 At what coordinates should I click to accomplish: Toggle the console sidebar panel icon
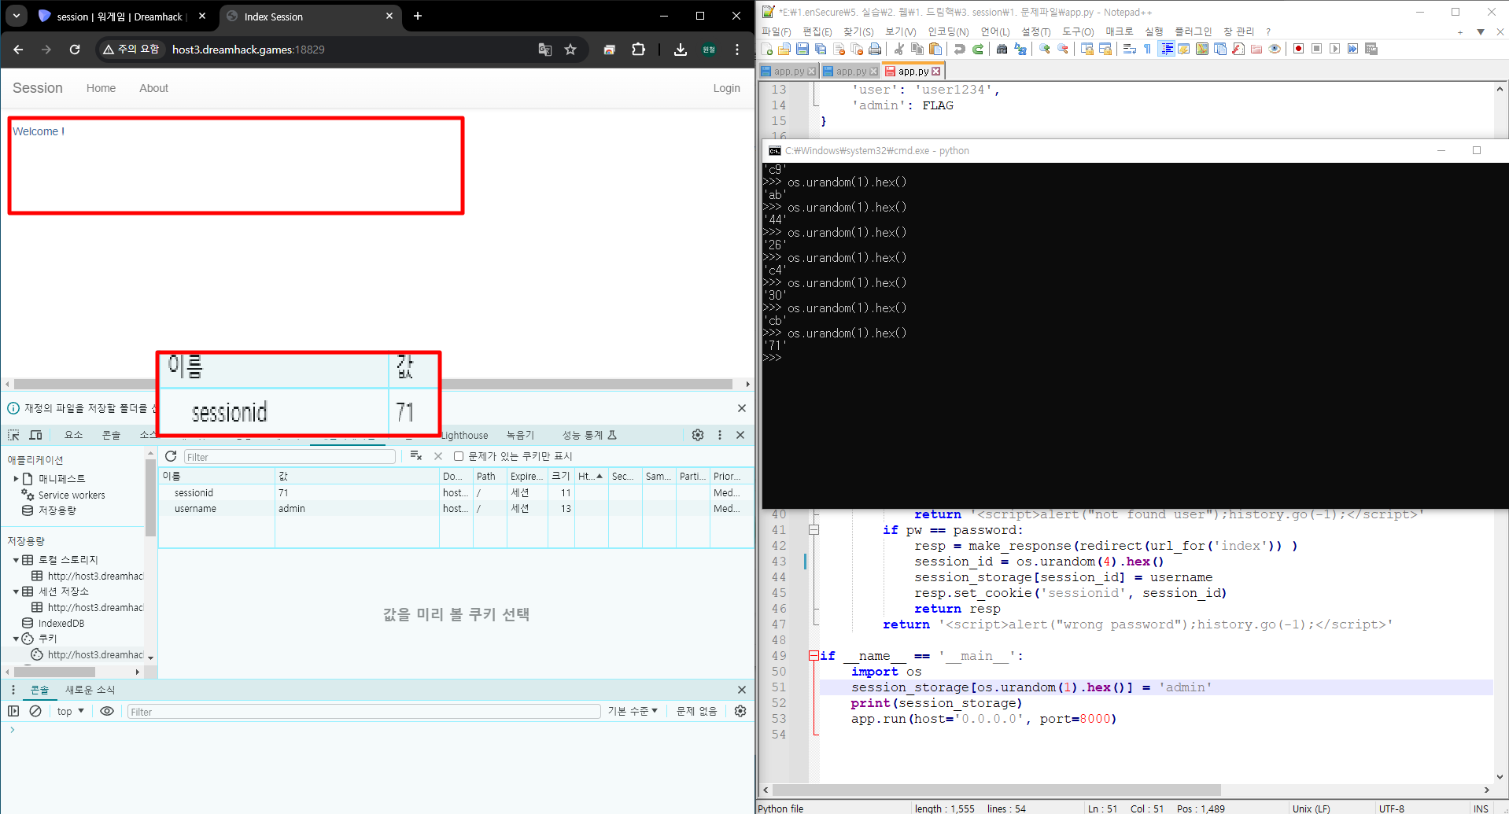tap(13, 711)
